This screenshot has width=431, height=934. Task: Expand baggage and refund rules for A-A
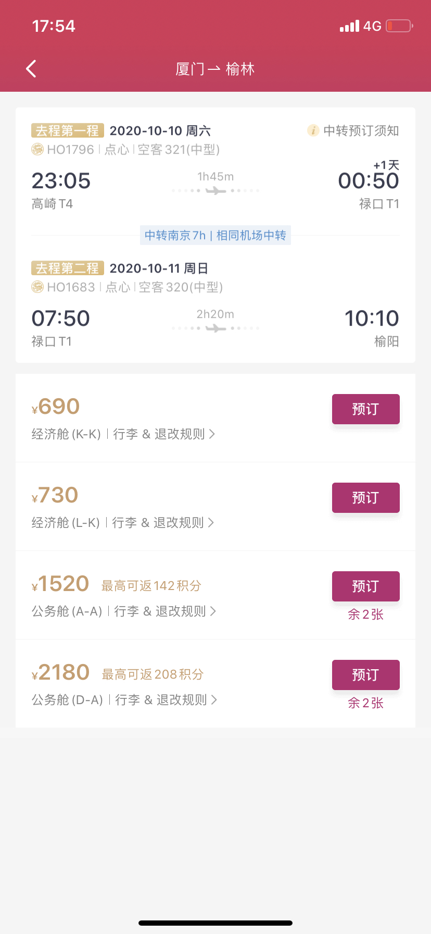coord(165,611)
